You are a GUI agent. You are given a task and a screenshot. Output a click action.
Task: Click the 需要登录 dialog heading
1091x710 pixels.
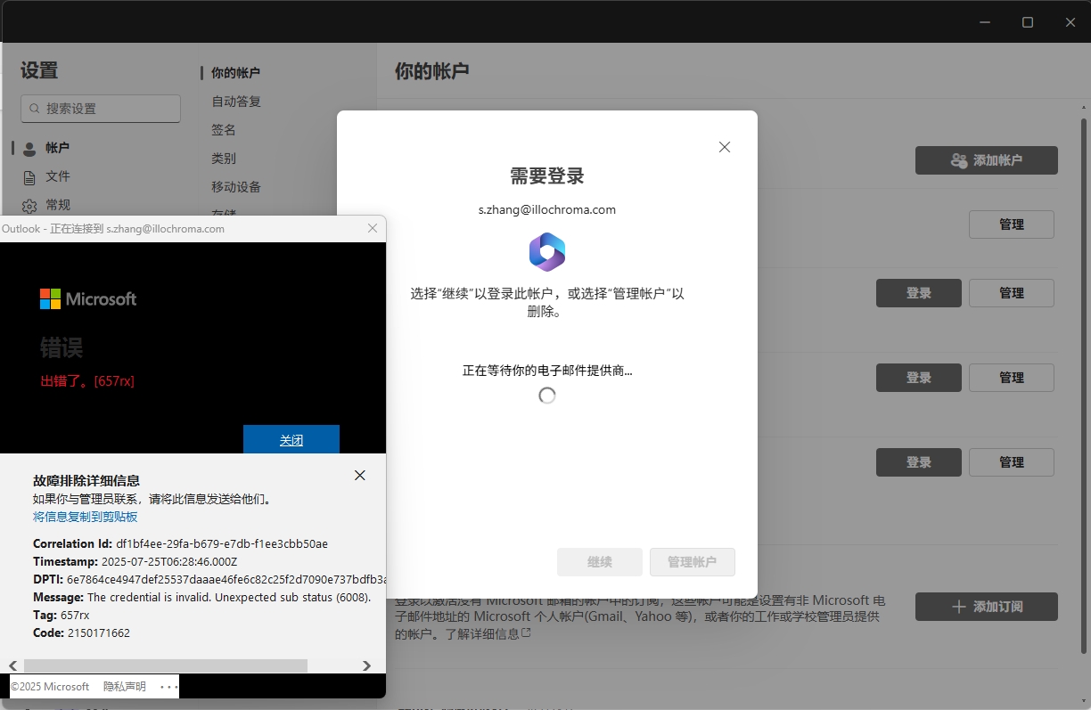click(547, 175)
